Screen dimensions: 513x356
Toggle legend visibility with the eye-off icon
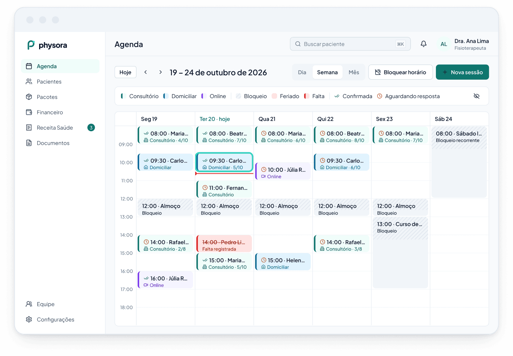click(477, 96)
